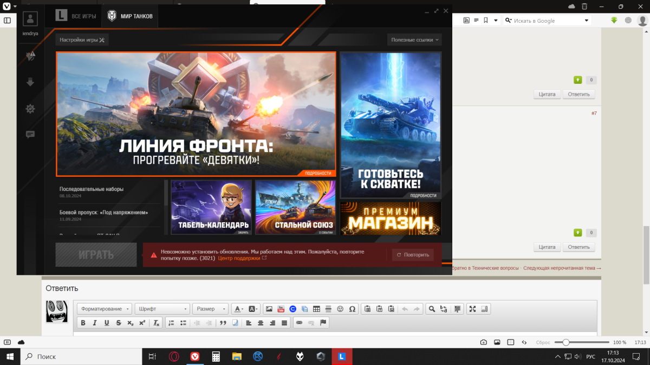Open the Форматирование dropdown
This screenshot has height=365, width=650.
click(x=105, y=309)
